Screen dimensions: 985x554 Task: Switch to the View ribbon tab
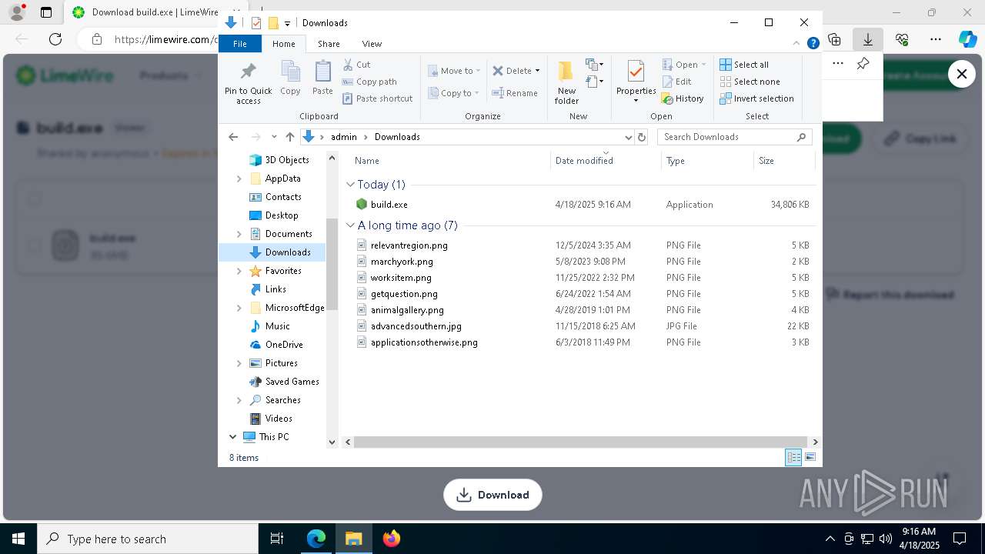[x=372, y=44]
